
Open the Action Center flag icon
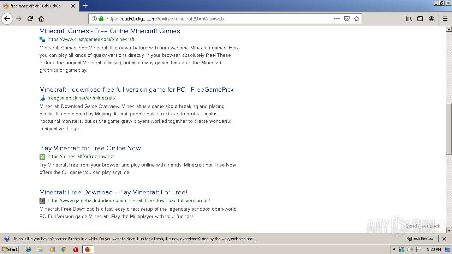point(418,249)
